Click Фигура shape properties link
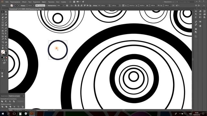Image resolution: width=207 pixels, height=116 pixels. click(95, 6)
